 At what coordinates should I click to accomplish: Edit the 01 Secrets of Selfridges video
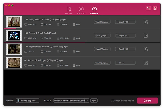[146, 63]
